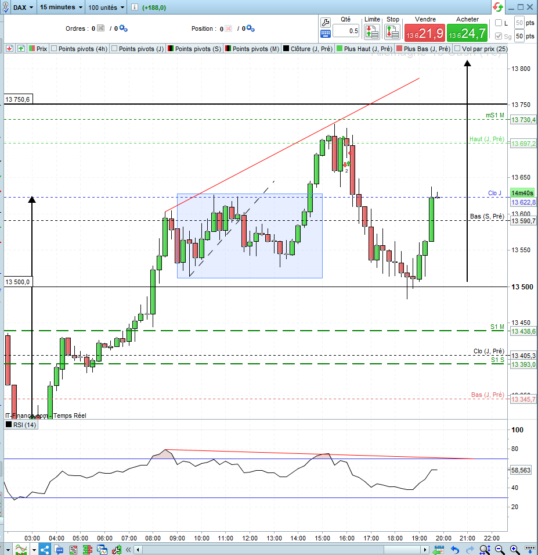The height and width of the screenshot is (555, 538).
Task: Open the wrench trading settings icon
Action: pos(325,23)
